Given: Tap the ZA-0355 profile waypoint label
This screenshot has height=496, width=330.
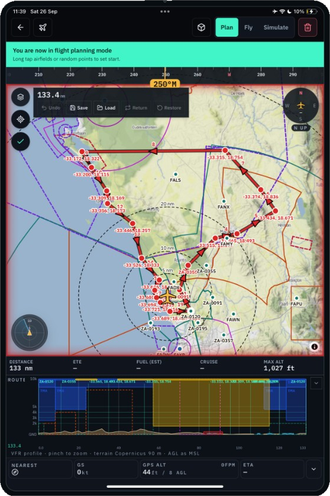Looking at the screenshot, I should tap(69, 382).
